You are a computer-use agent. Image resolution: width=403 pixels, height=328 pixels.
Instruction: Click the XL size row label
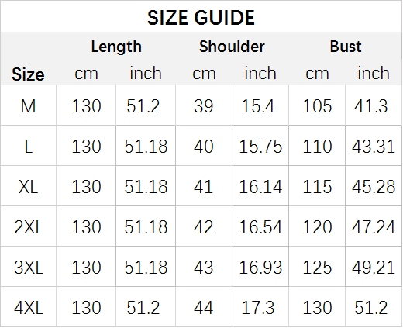click(28, 187)
